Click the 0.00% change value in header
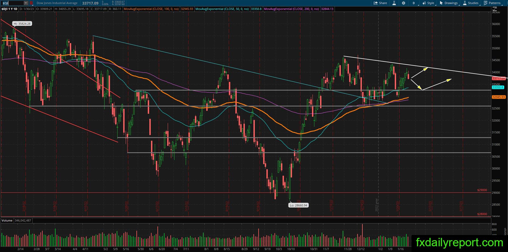The height and width of the screenshot is (252, 508). click(x=105, y=4)
